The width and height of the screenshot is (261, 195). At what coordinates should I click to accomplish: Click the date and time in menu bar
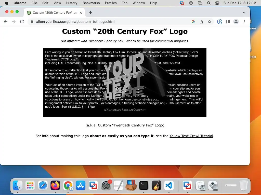tap(240, 3)
